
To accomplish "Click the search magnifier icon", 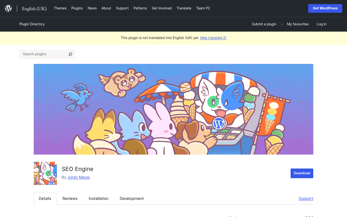I will 70,54.
